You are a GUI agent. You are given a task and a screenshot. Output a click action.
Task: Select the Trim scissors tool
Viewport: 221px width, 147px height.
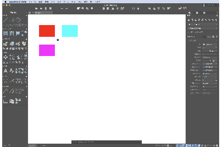[18, 57]
